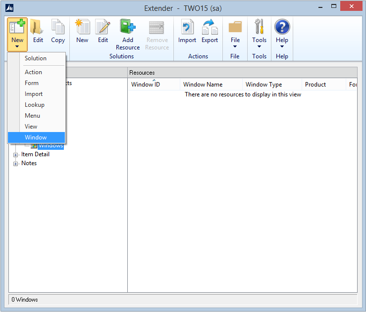Expand the Notes tree node
The width and height of the screenshot is (366, 312).
(15, 164)
